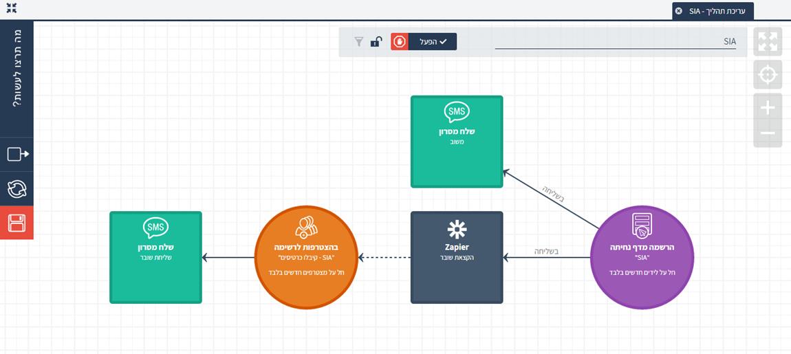Zoom in with the plus button
The height and width of the screenshot is (354, 791).
(768, 107)
